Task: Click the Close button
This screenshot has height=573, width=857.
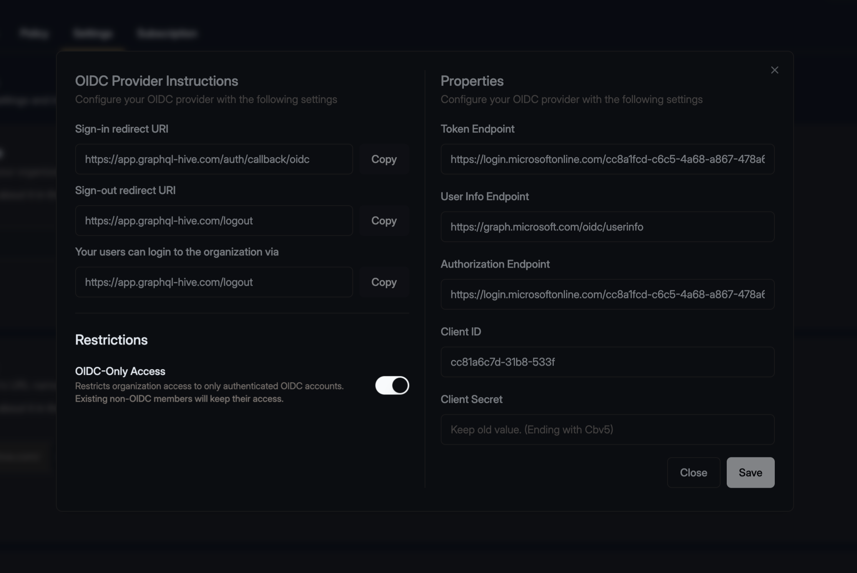Action: point(693,472)
